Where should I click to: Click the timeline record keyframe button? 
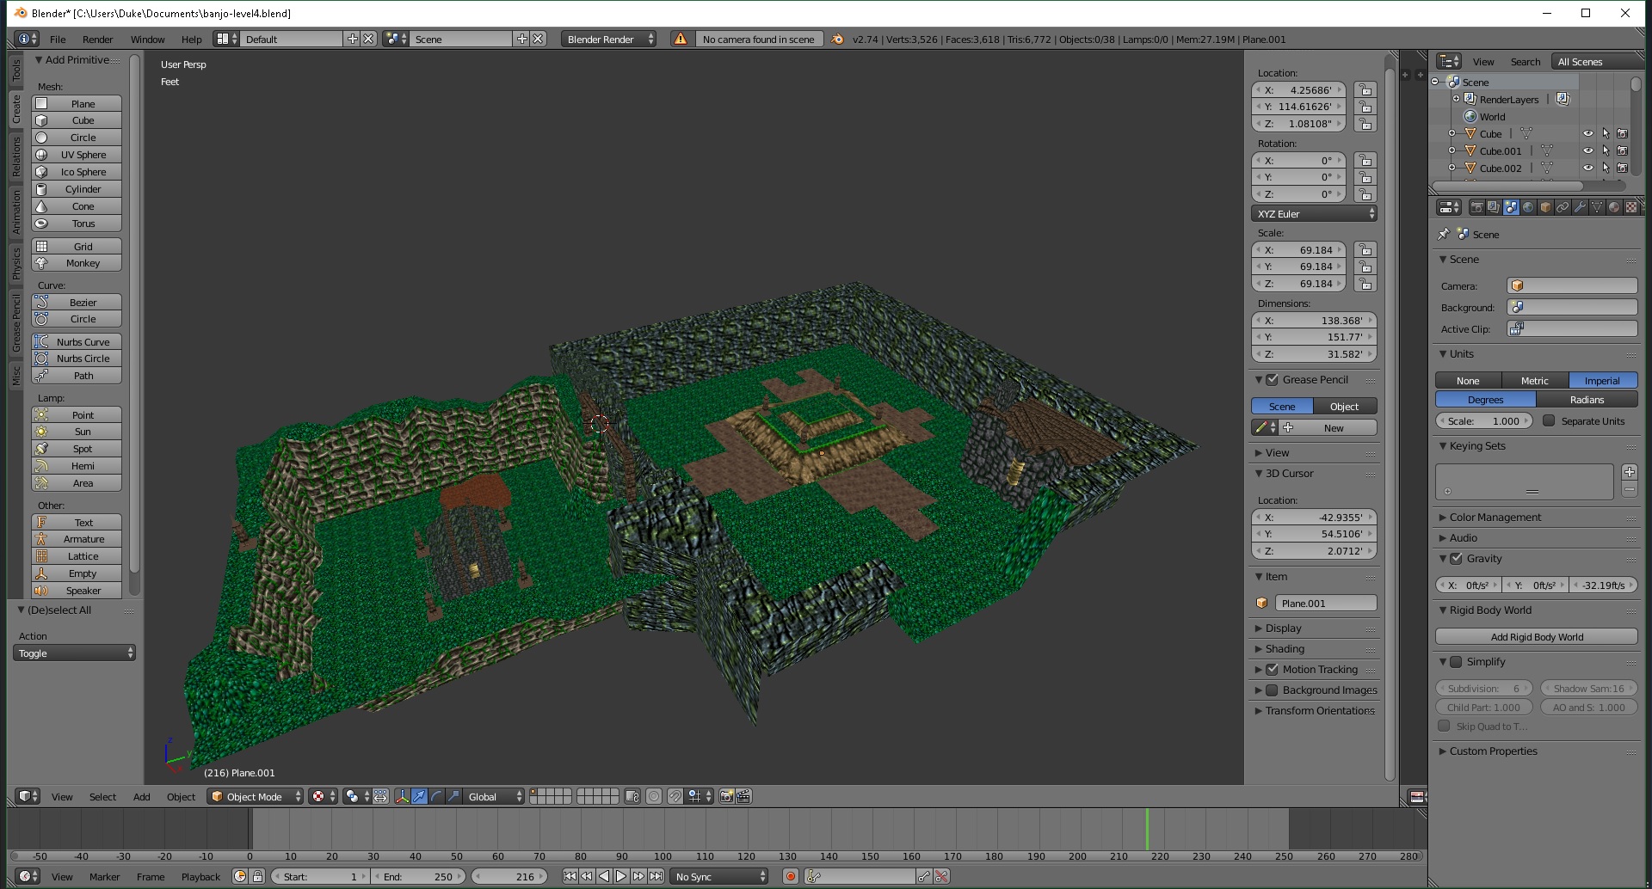[790, 876]
